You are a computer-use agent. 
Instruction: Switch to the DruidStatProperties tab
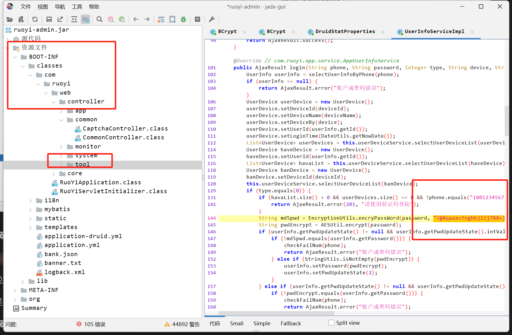point(345,32)
